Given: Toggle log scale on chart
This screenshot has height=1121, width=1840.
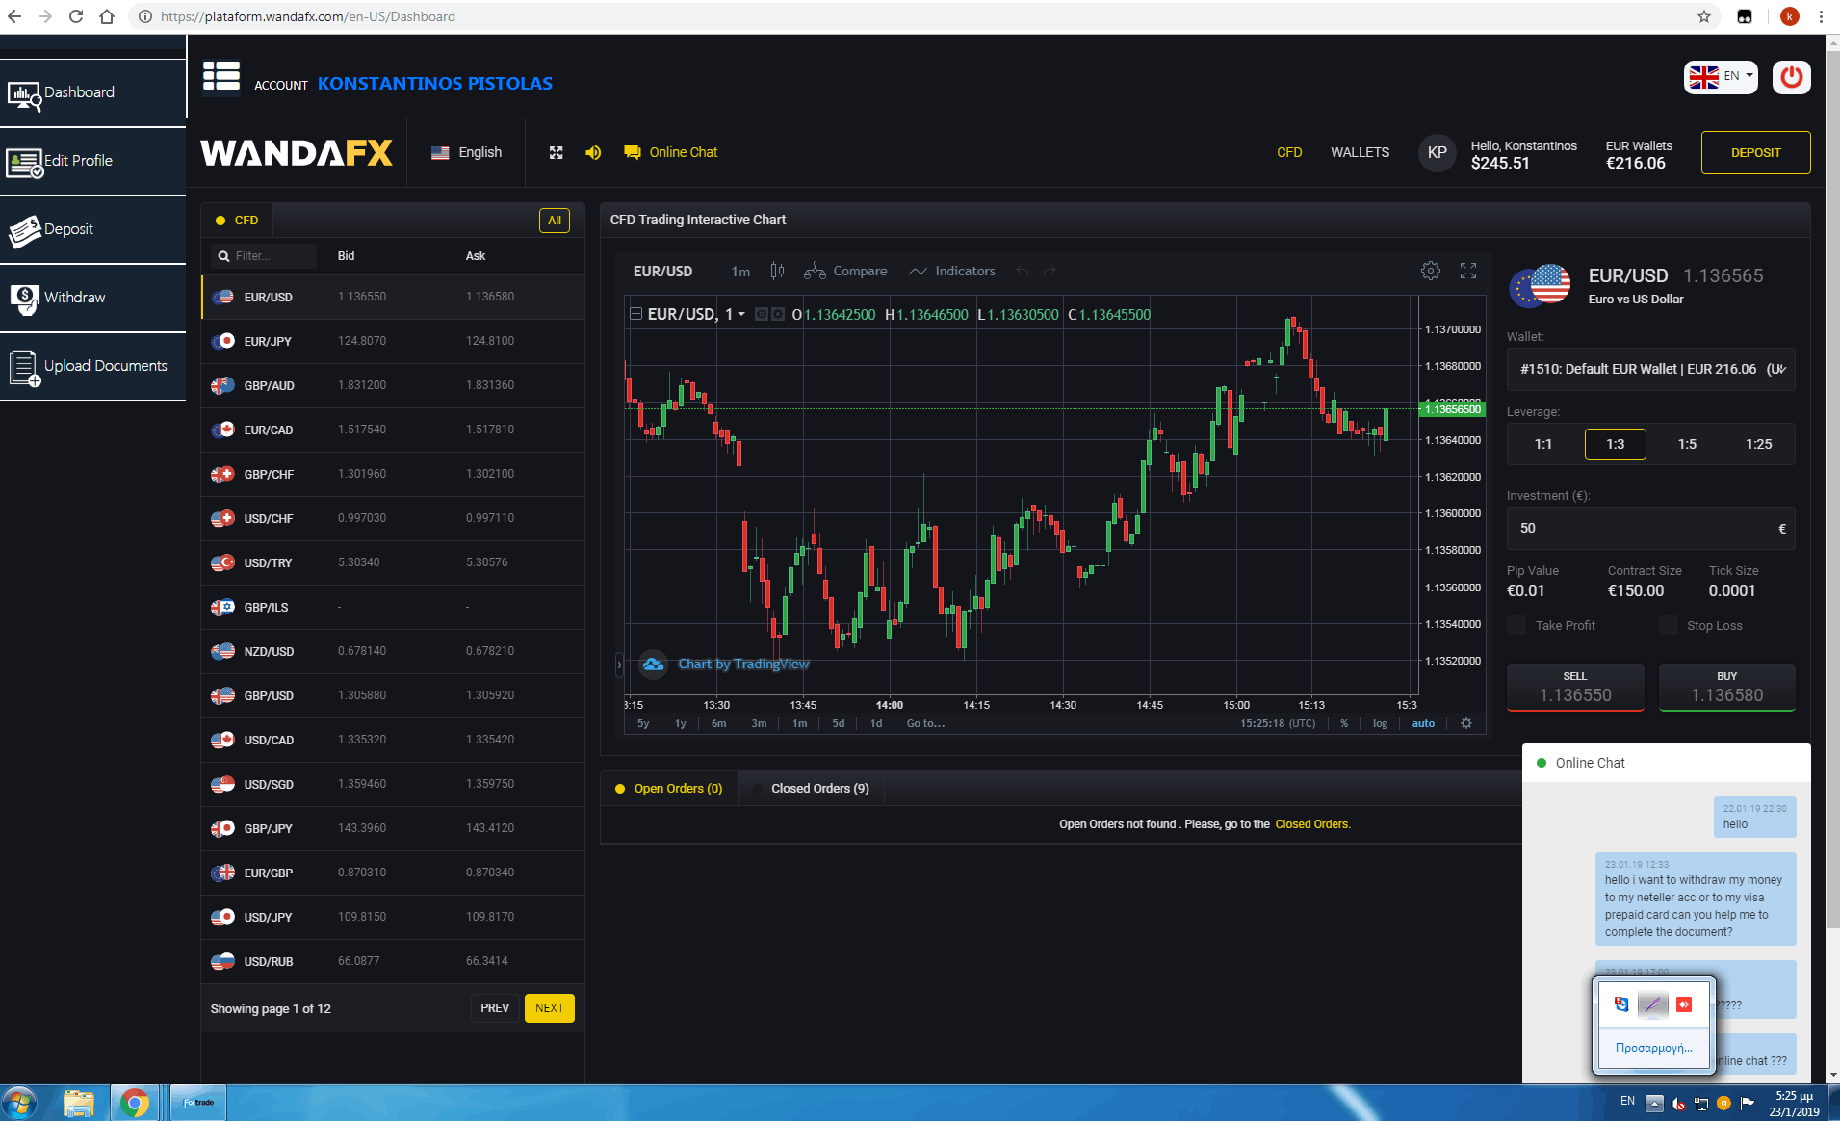Looking at the screenshot, I should [1380, 723].
